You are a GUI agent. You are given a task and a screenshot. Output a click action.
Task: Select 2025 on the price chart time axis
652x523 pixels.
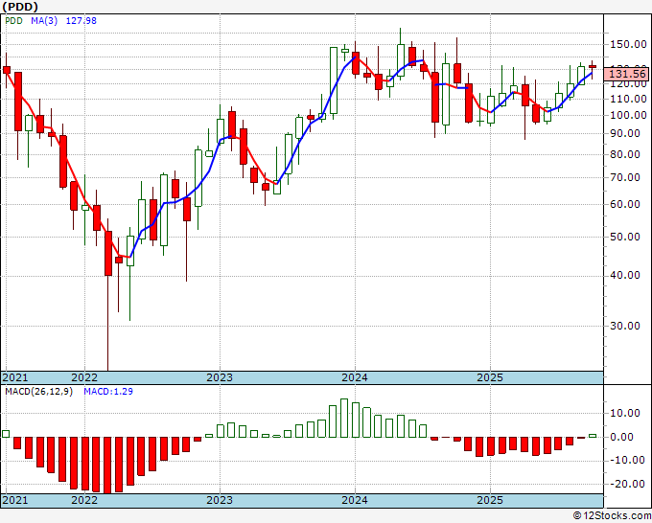tap(490, 377)
